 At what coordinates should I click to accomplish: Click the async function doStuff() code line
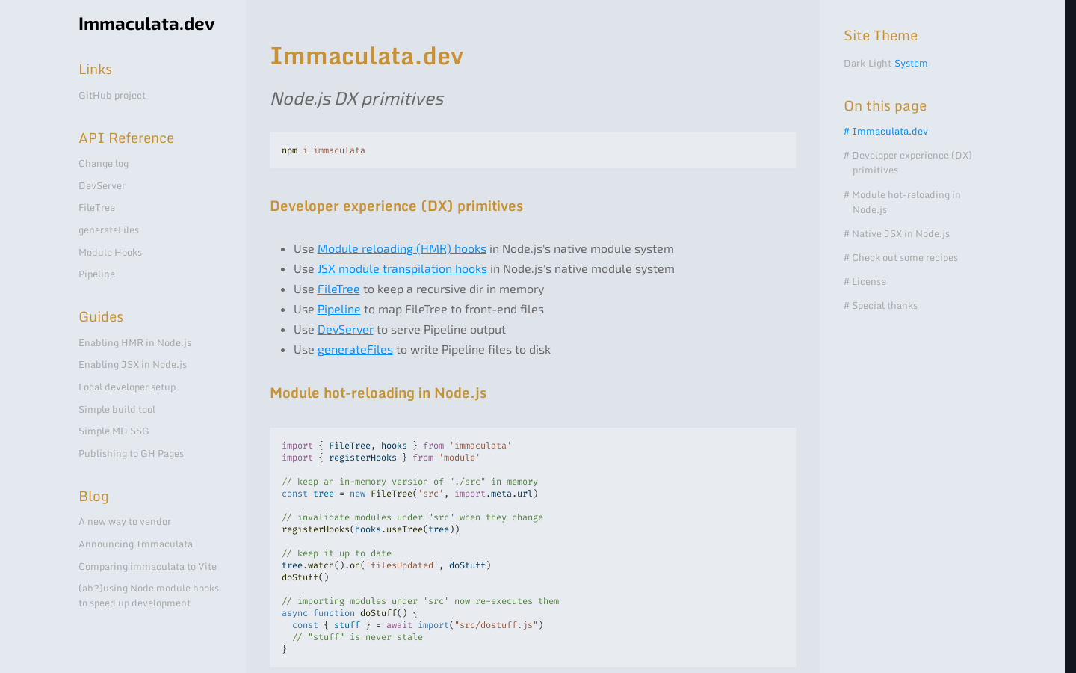[x=349, y=613]
